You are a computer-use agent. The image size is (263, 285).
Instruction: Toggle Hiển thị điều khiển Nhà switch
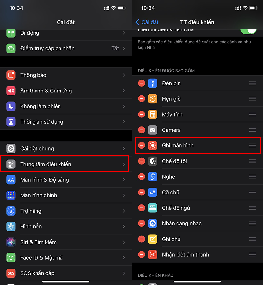(x=248, y=31)
